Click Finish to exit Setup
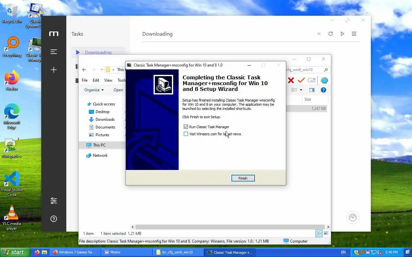Screen dimensions: 412x257 pyautogui.click(x=243, y=178)
